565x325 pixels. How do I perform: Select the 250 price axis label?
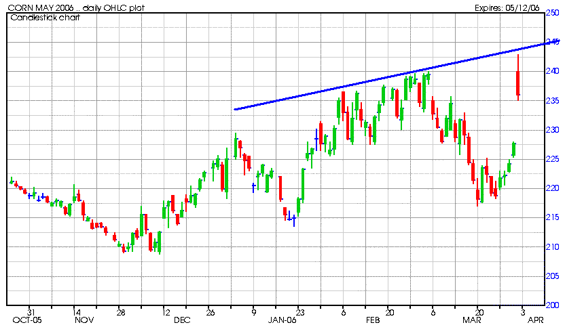553,13
